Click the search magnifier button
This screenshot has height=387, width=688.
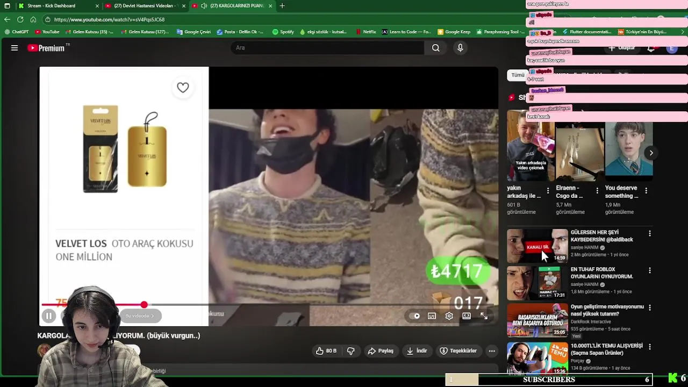[435, 48]
